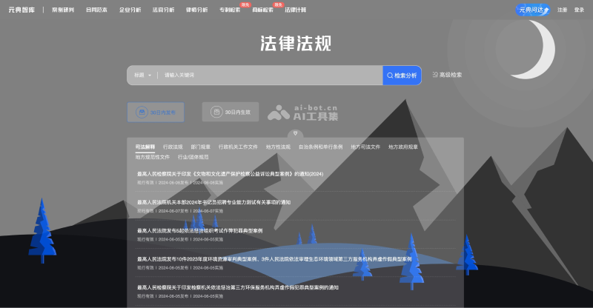Image resolution: width=593 pixels, height=308 pixels.
Task: Click the 元典智库 logo
Action: pyautogui.click(x=21, y=10)
